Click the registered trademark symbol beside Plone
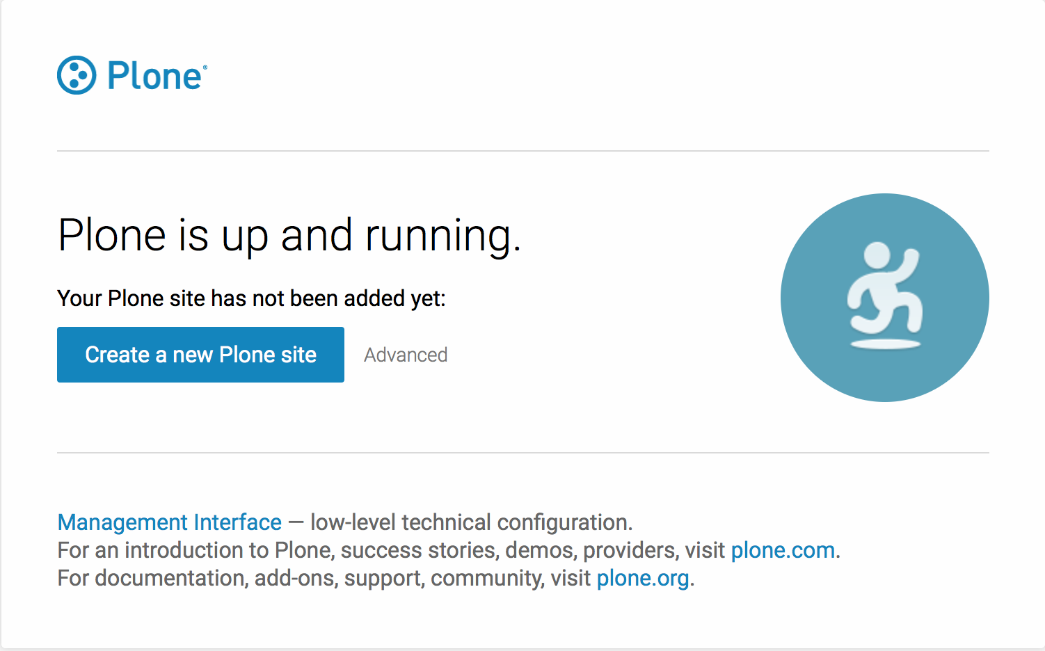This screenshot has height=651, width=1045. (x=205, y=67)
